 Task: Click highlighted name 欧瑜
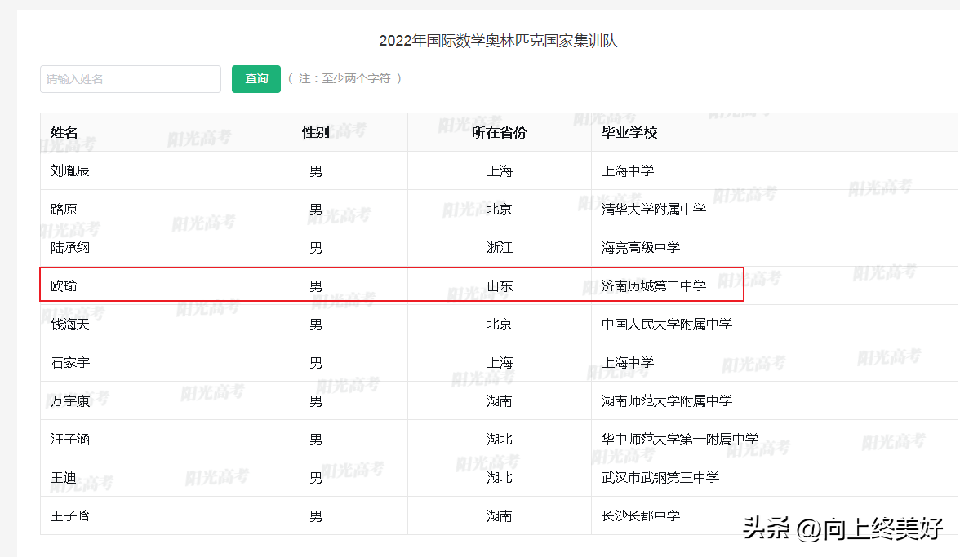[64, 286]
